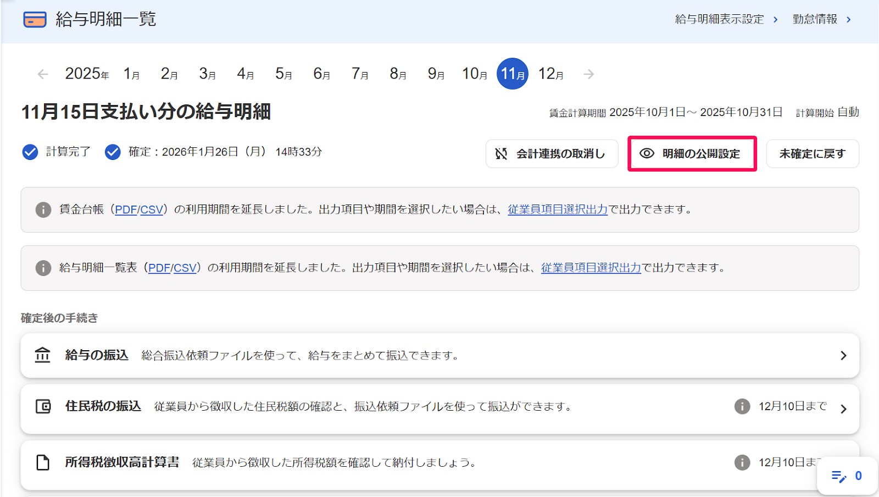
Task: Click the payslip card icon beside 給与明細一覧
Action: click(35, 19)
